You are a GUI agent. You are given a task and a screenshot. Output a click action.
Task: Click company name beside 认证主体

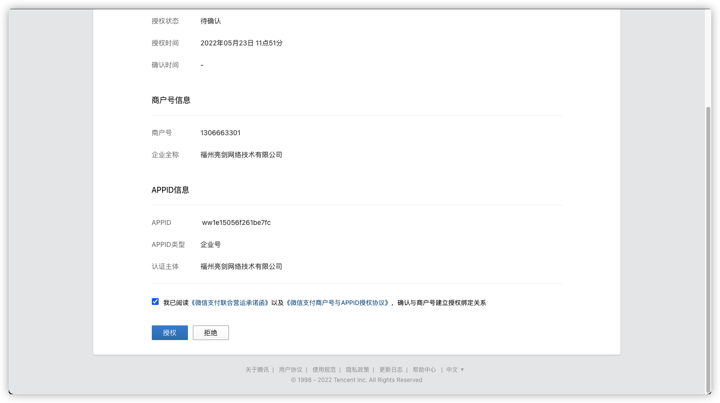click(x=242, y=266)
